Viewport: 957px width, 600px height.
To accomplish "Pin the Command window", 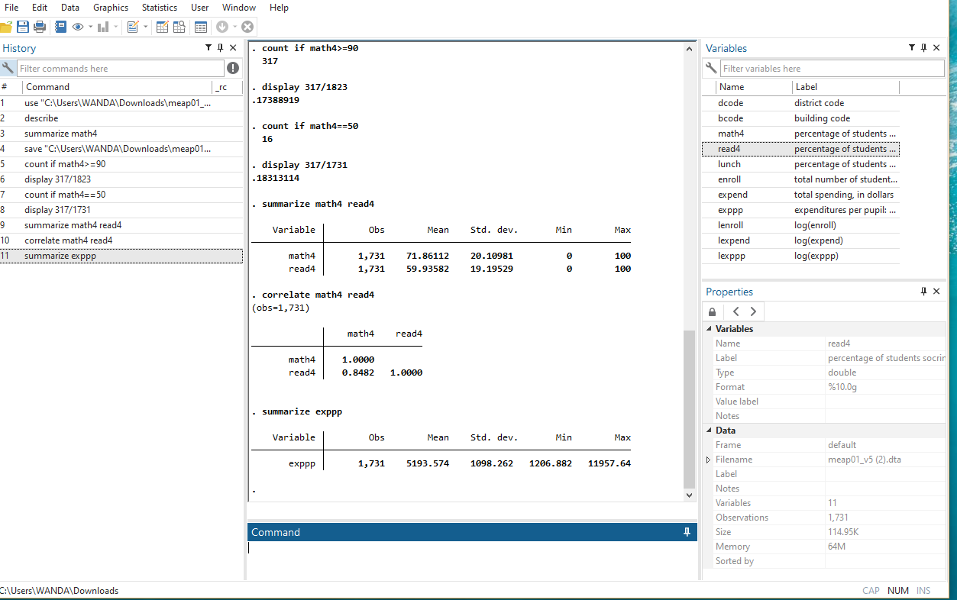I will coord(687,532).
